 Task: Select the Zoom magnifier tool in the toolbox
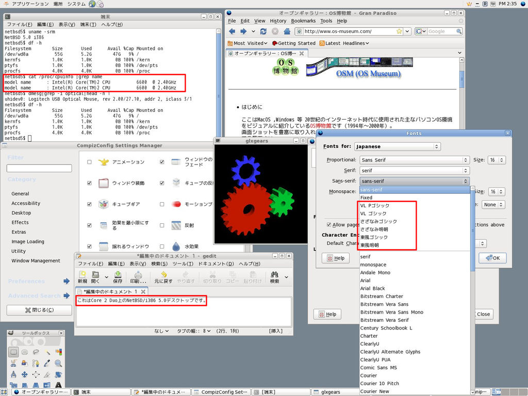click(x=58, y=364)
